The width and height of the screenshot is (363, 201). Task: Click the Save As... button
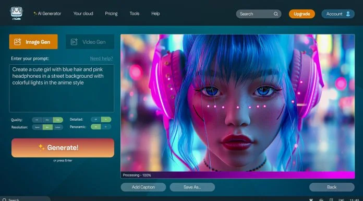192,187
